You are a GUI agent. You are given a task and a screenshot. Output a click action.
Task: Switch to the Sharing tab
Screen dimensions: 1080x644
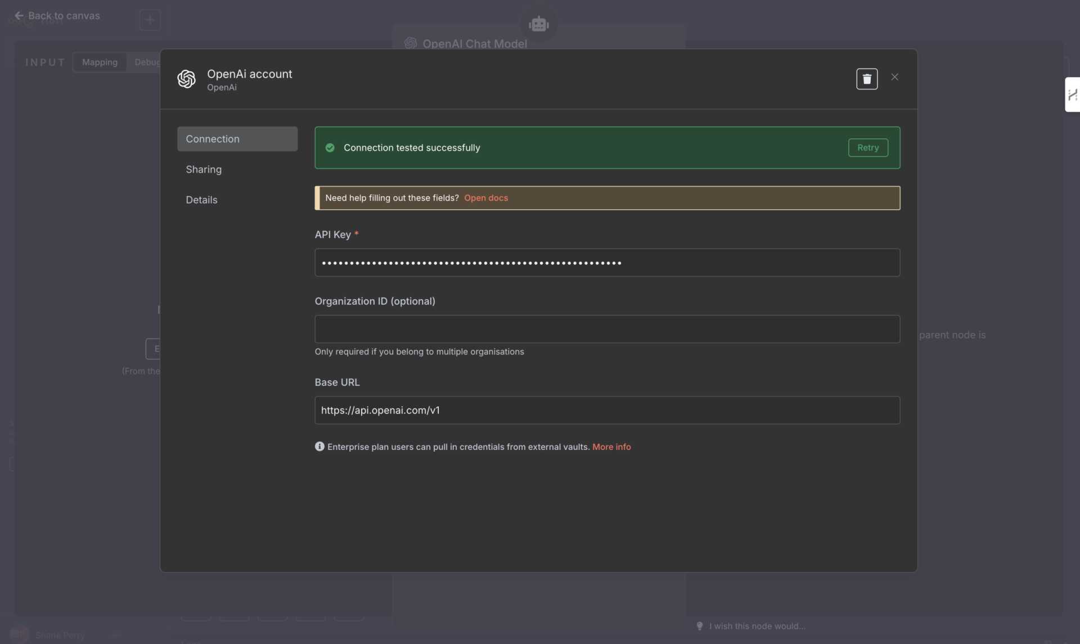[x=204, y=169]
